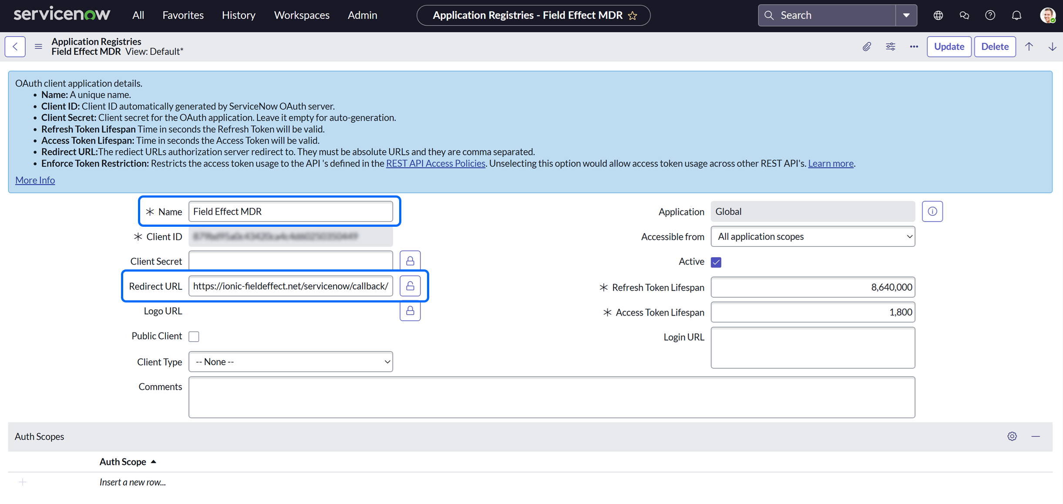The height and width of the screenshot is (504, 1063).
Task: Open the search scope dropdown arrow
Action: coord(906,15)
